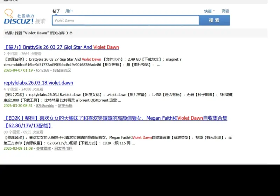Open the reptylelabs.26.03.18.violet.dawn result

click(x=38, y=83)
